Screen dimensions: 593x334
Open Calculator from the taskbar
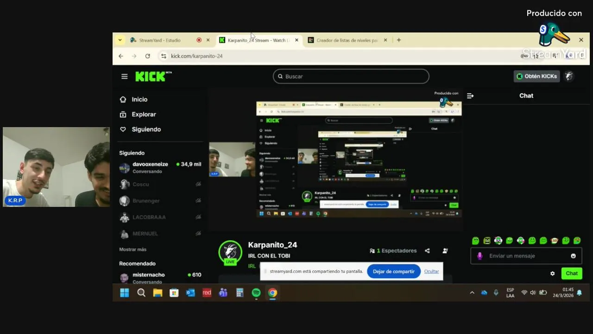240,293
